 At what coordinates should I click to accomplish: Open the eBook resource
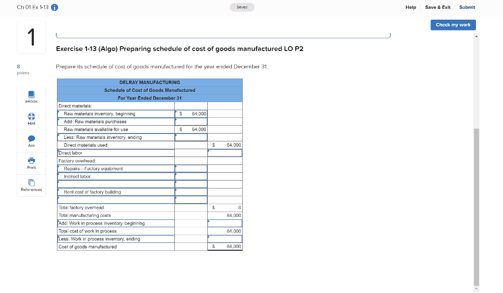click(x=31, y=97)
